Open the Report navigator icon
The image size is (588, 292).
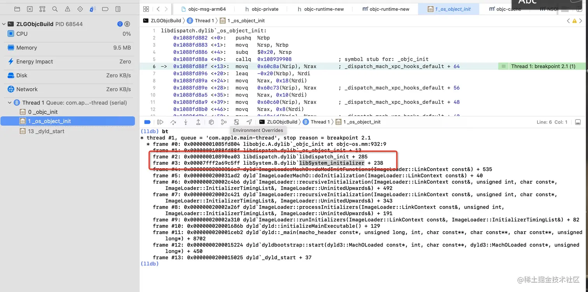118,9
